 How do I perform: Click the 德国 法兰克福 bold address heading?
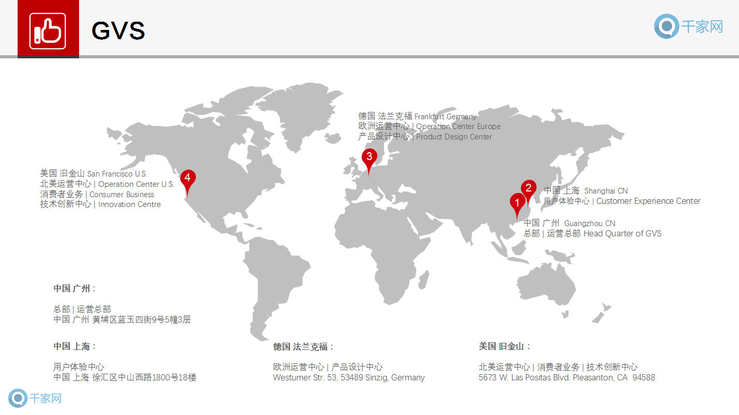(x=303, y=347)
